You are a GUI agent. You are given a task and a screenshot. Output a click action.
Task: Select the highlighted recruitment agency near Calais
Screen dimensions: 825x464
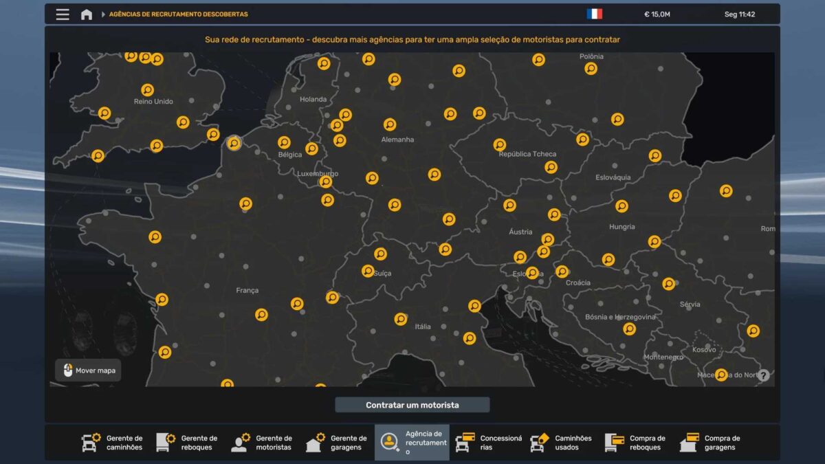click(x=234, y=143)
